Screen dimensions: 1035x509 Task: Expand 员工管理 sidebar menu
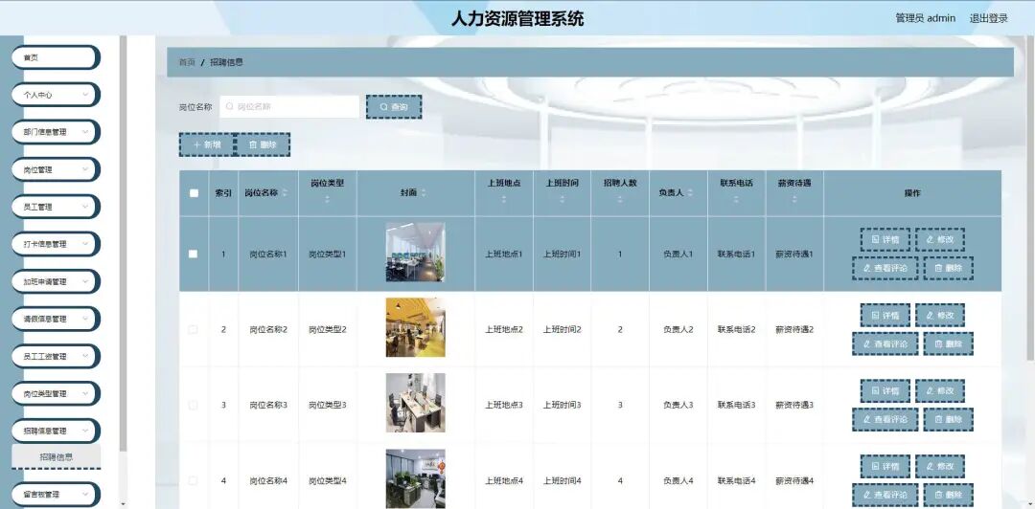56,207
